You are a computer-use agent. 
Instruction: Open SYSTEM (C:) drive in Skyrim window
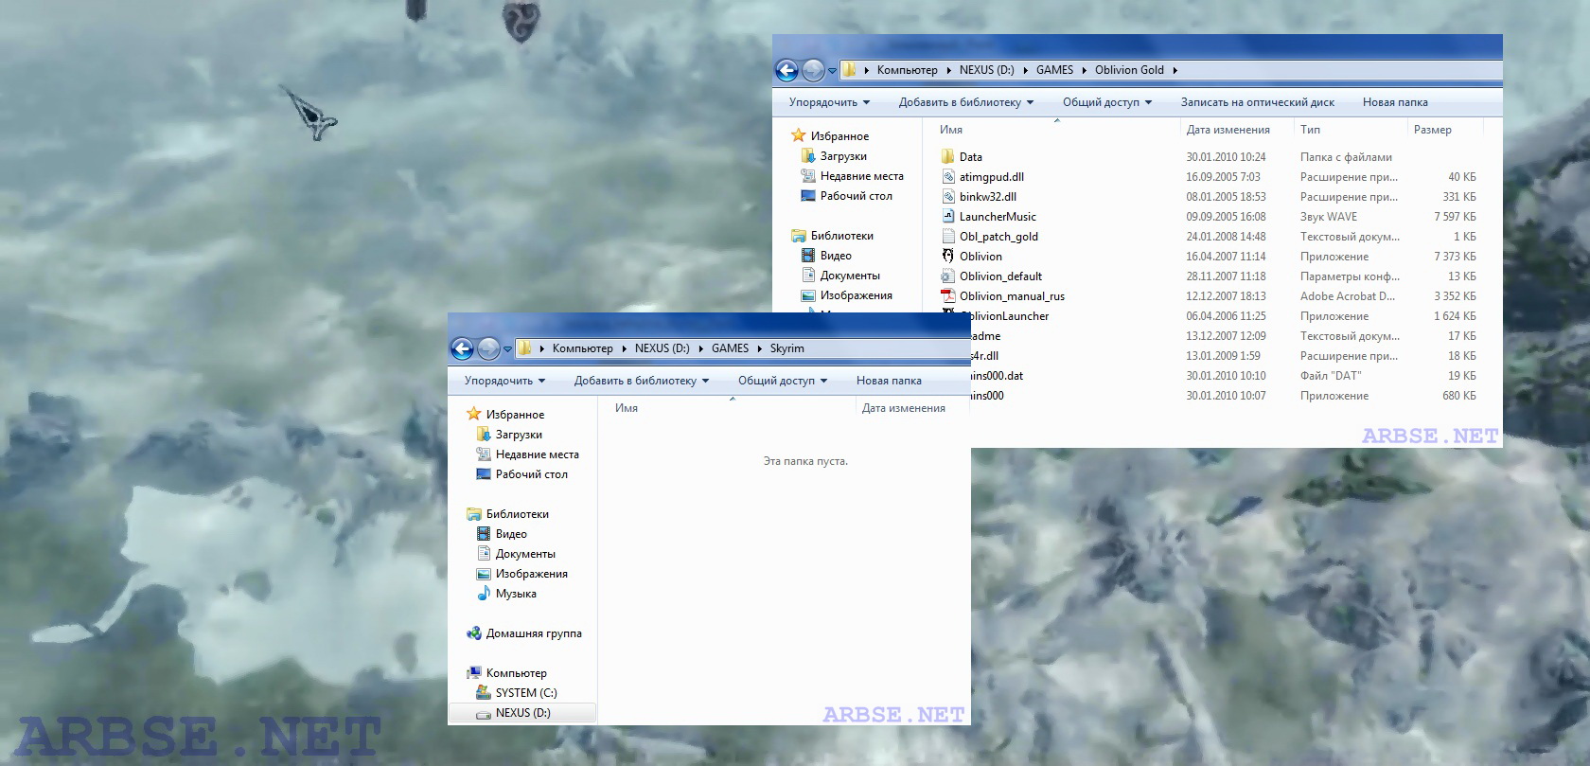tap(517, 693)
